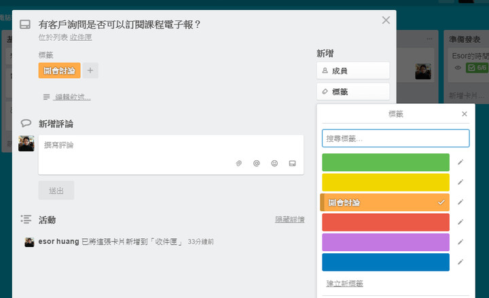Close the 標籤 labels popup
This screenshot has width=489, height=298.
(465, 114)
